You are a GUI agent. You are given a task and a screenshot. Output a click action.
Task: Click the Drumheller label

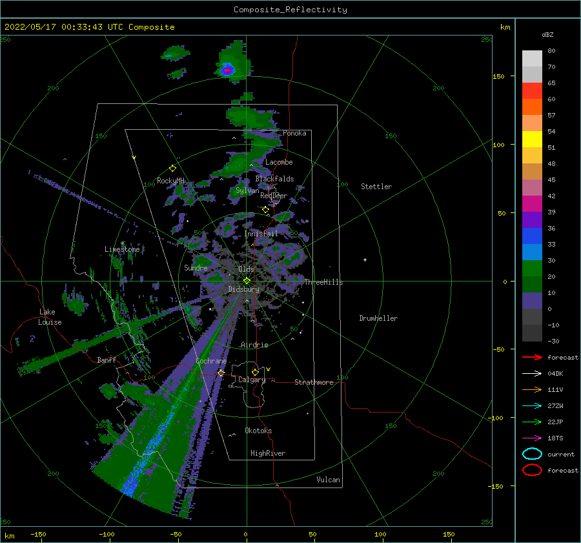coord(378,318)
